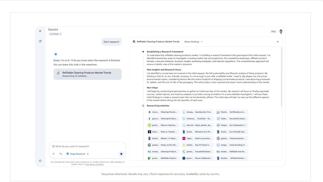The image size is (323, 182).
Task: Click the blue Gemini sparkle icon
Action: pyautogui.click(x=56, y=54)
